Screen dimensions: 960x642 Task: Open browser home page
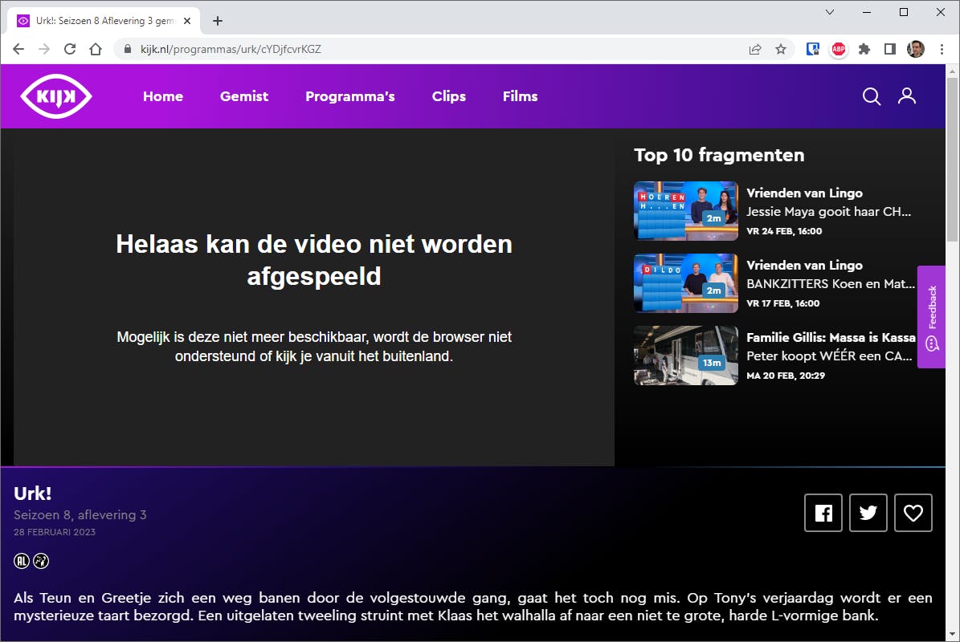pyautogui.click(x=96, y=49)
